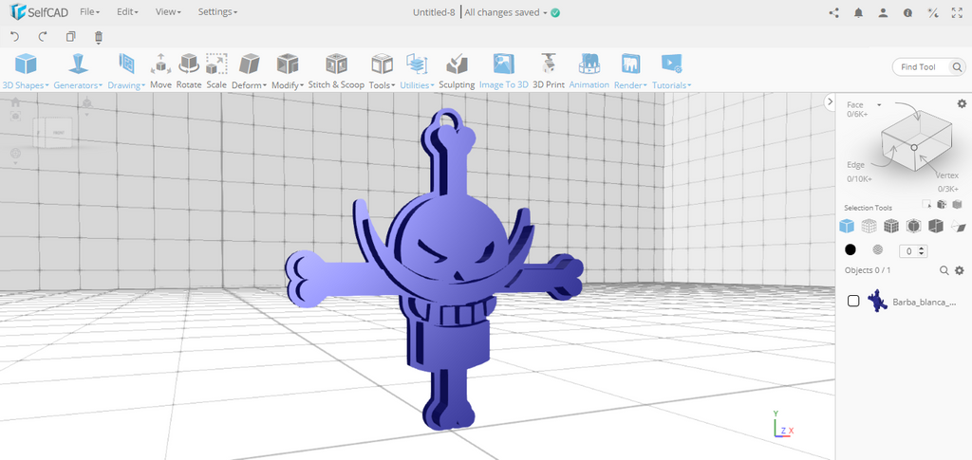Toggle the cursor-rectangle selection icon
Image resolution: width=972 pixels, height=460 pixels.
[926, 204]
